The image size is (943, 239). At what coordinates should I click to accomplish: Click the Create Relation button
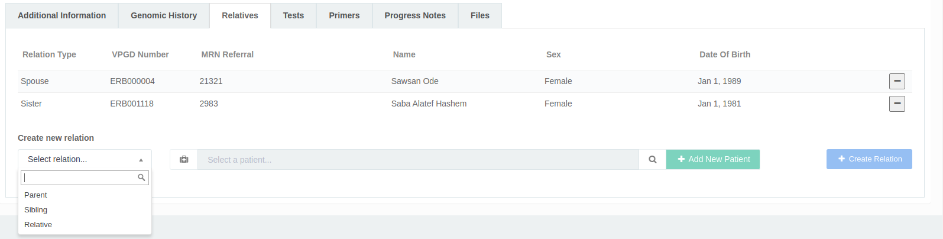pyautogui.click(x=869, y=159)
